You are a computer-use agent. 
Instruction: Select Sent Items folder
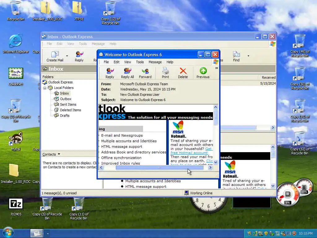[68, 104]
